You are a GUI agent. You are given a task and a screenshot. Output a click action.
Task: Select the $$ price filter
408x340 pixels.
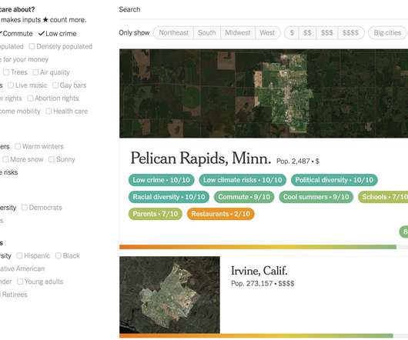[x=307, y=33]
